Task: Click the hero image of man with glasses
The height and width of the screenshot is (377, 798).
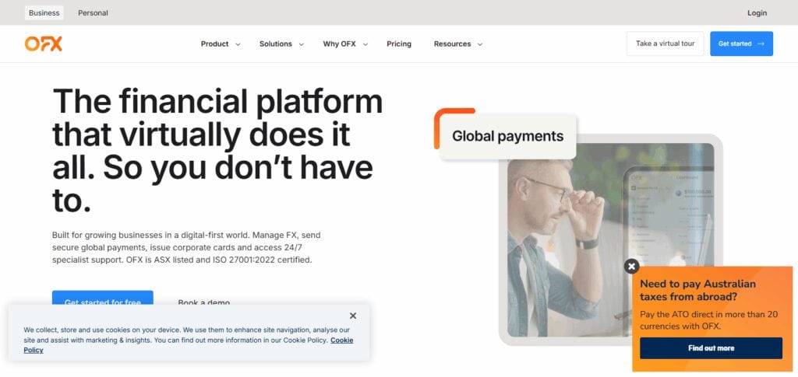Action: coord(611,239)
